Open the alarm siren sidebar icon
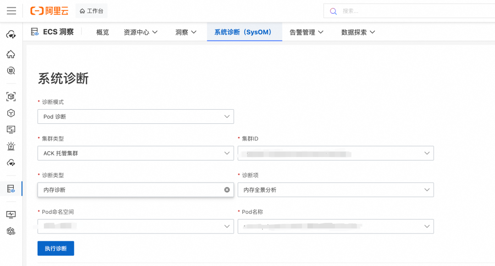The image size is (495, 266). coord(11,146)
